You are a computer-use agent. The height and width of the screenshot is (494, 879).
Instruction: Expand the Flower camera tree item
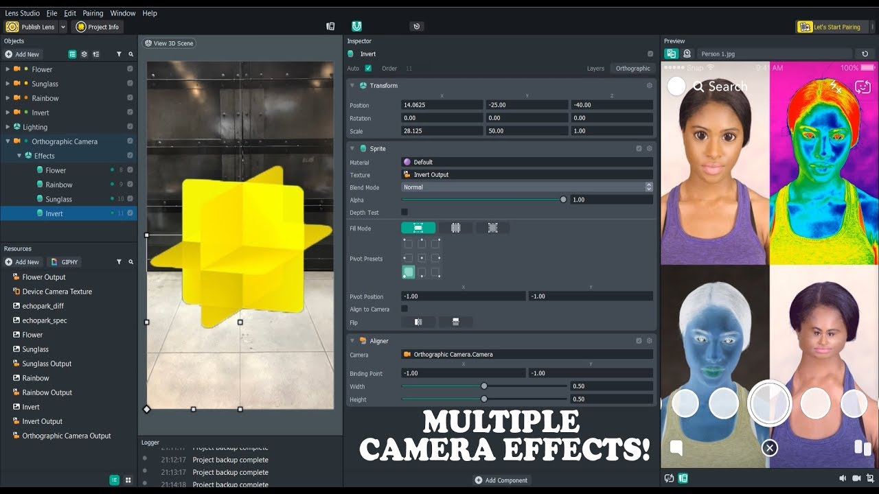pos(8,69)
